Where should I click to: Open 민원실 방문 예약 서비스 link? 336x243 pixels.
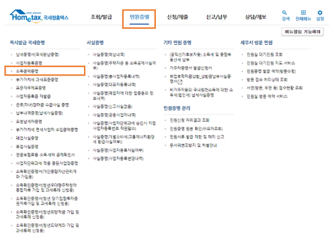(x=267, y=96)
